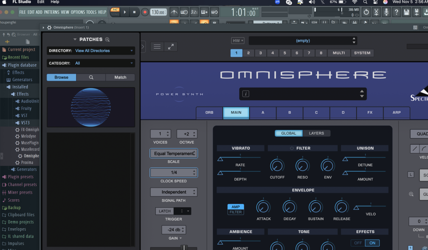Open the Independent signal path dropdown

click(x=173, y=192)
